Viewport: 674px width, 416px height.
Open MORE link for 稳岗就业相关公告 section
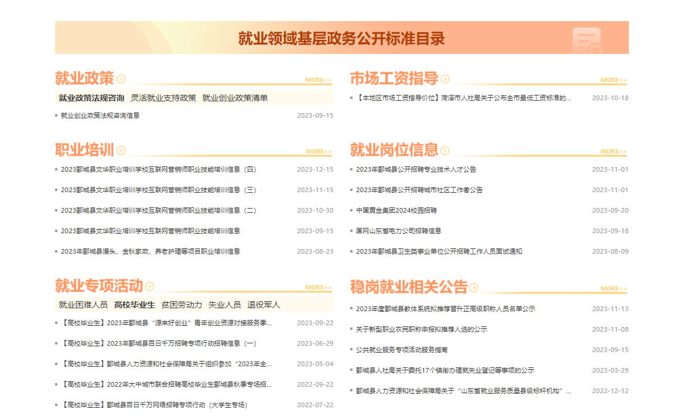pos(613,289)
